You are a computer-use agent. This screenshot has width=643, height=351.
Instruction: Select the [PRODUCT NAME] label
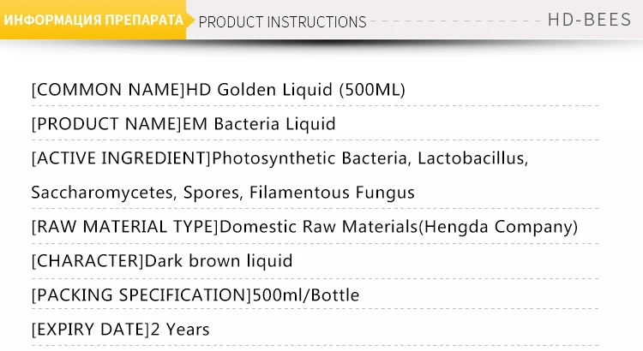pos(106,124)
